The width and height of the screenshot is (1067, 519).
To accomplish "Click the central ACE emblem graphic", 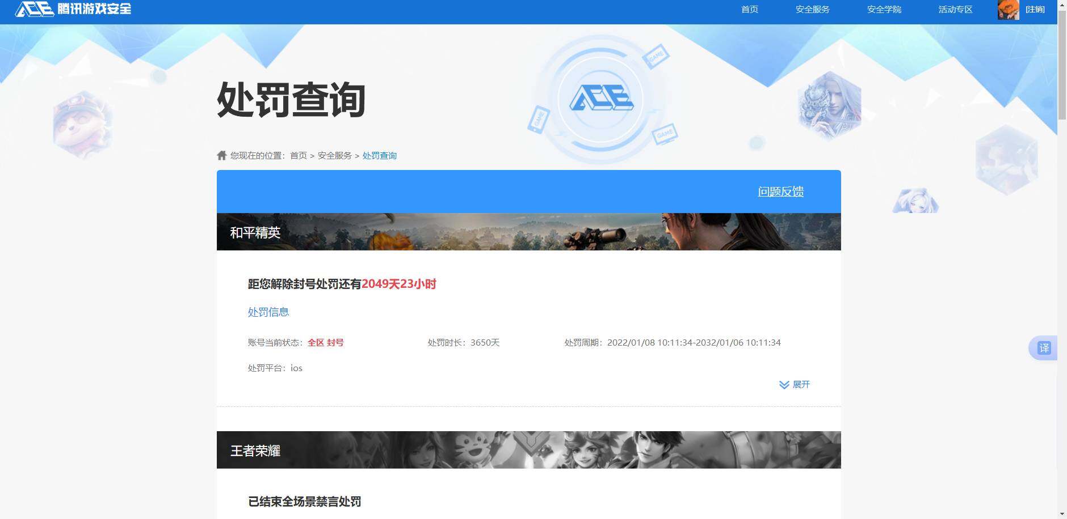I will pyautogui.click(x=601, y=99).
